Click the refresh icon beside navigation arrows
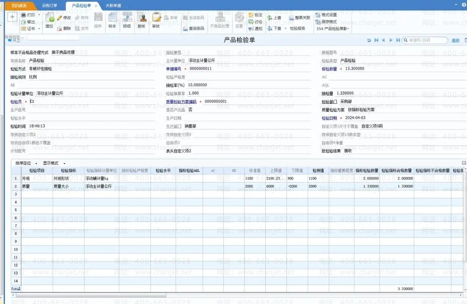The height and width of the screenshot is (304, 467). pos(369,40)
